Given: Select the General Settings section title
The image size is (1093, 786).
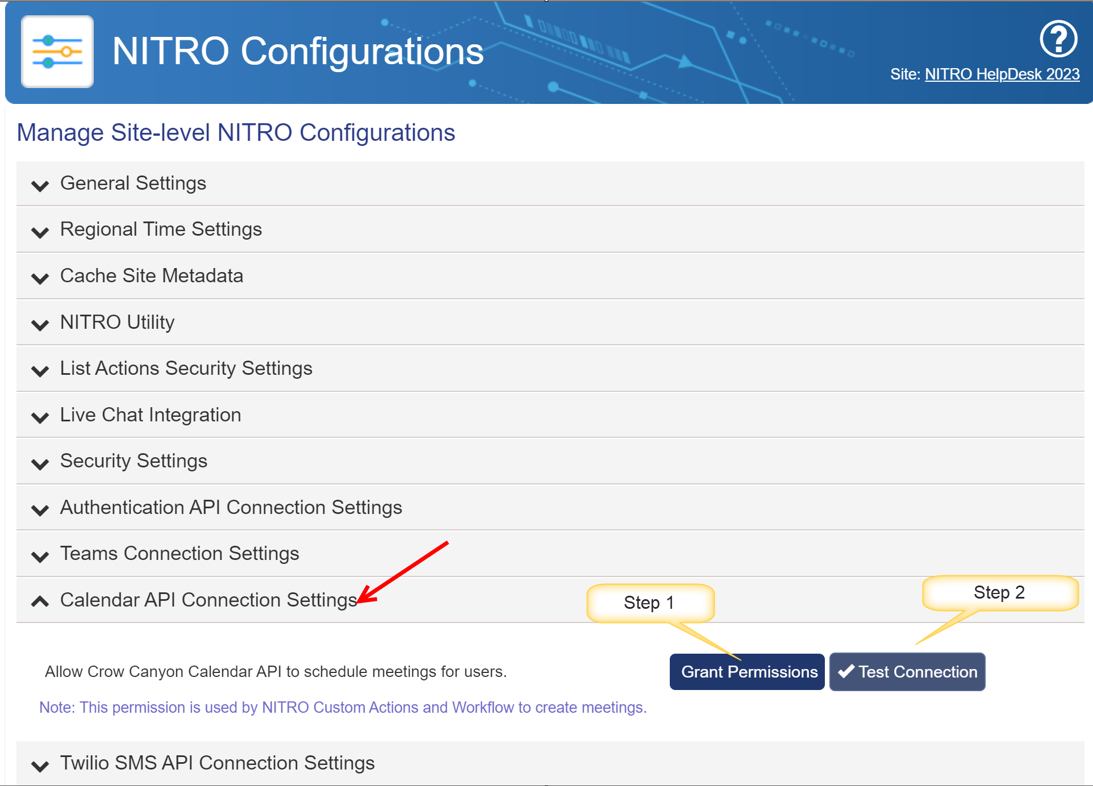Looking at the screenshot, I should pos(133,183).
